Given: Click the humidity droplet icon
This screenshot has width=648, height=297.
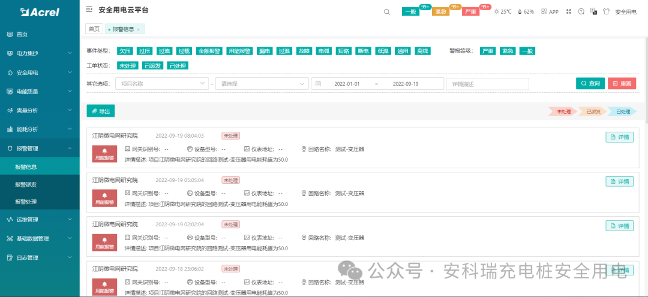Looking at the screenshot, I should (520, 11).
